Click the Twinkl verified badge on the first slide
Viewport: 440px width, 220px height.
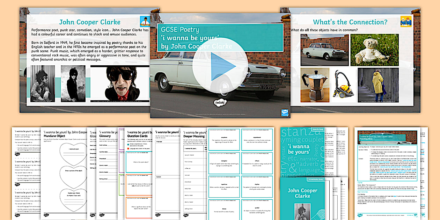[285, 112]
